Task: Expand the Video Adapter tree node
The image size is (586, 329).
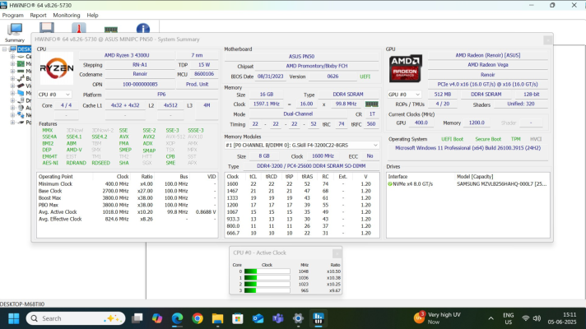Action: (x=12, y=86)
